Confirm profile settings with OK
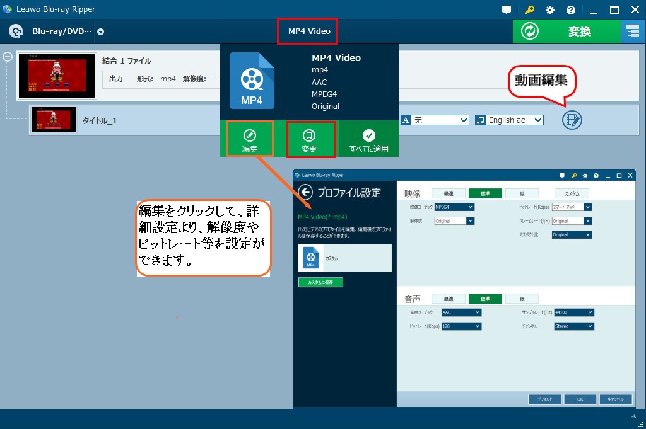The height and width of the screenshot is (429, 646). point(580,399)
